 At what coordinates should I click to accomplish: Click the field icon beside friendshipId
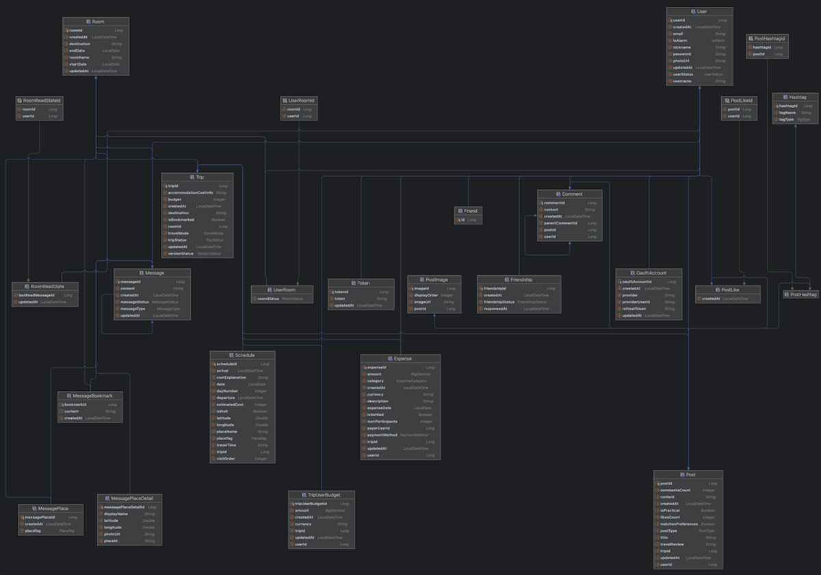(x=480, y=289)
